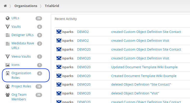Image resolution: width=190 pixels, height=103 pixels.
Task: Click the Project Roles person icon
Action: point(8,86)
